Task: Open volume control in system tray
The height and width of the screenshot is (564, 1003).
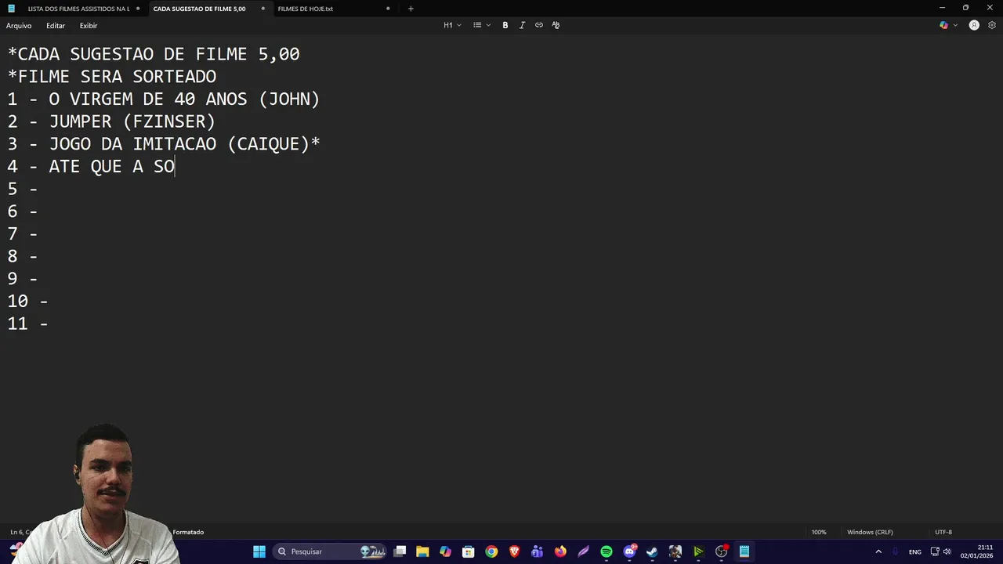Action: 947,551
